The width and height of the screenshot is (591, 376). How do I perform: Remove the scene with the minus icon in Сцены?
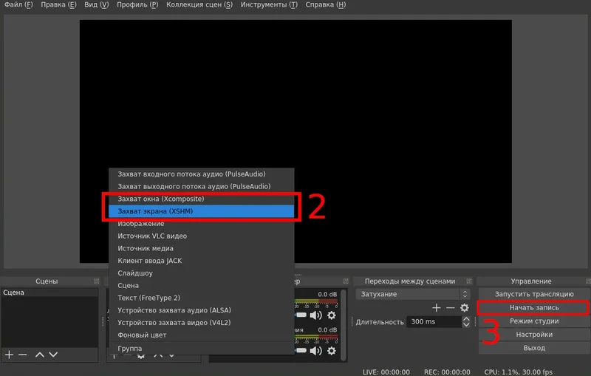point(23,355)
